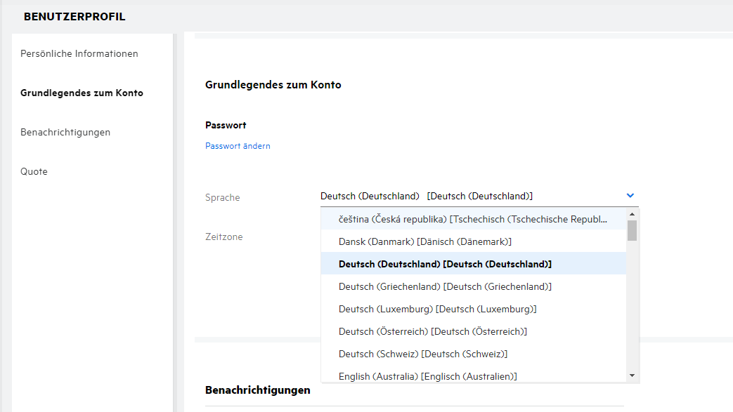Expand the Sprache dropdown chevron
The image size is (733, 412).
tap(630, 196)
